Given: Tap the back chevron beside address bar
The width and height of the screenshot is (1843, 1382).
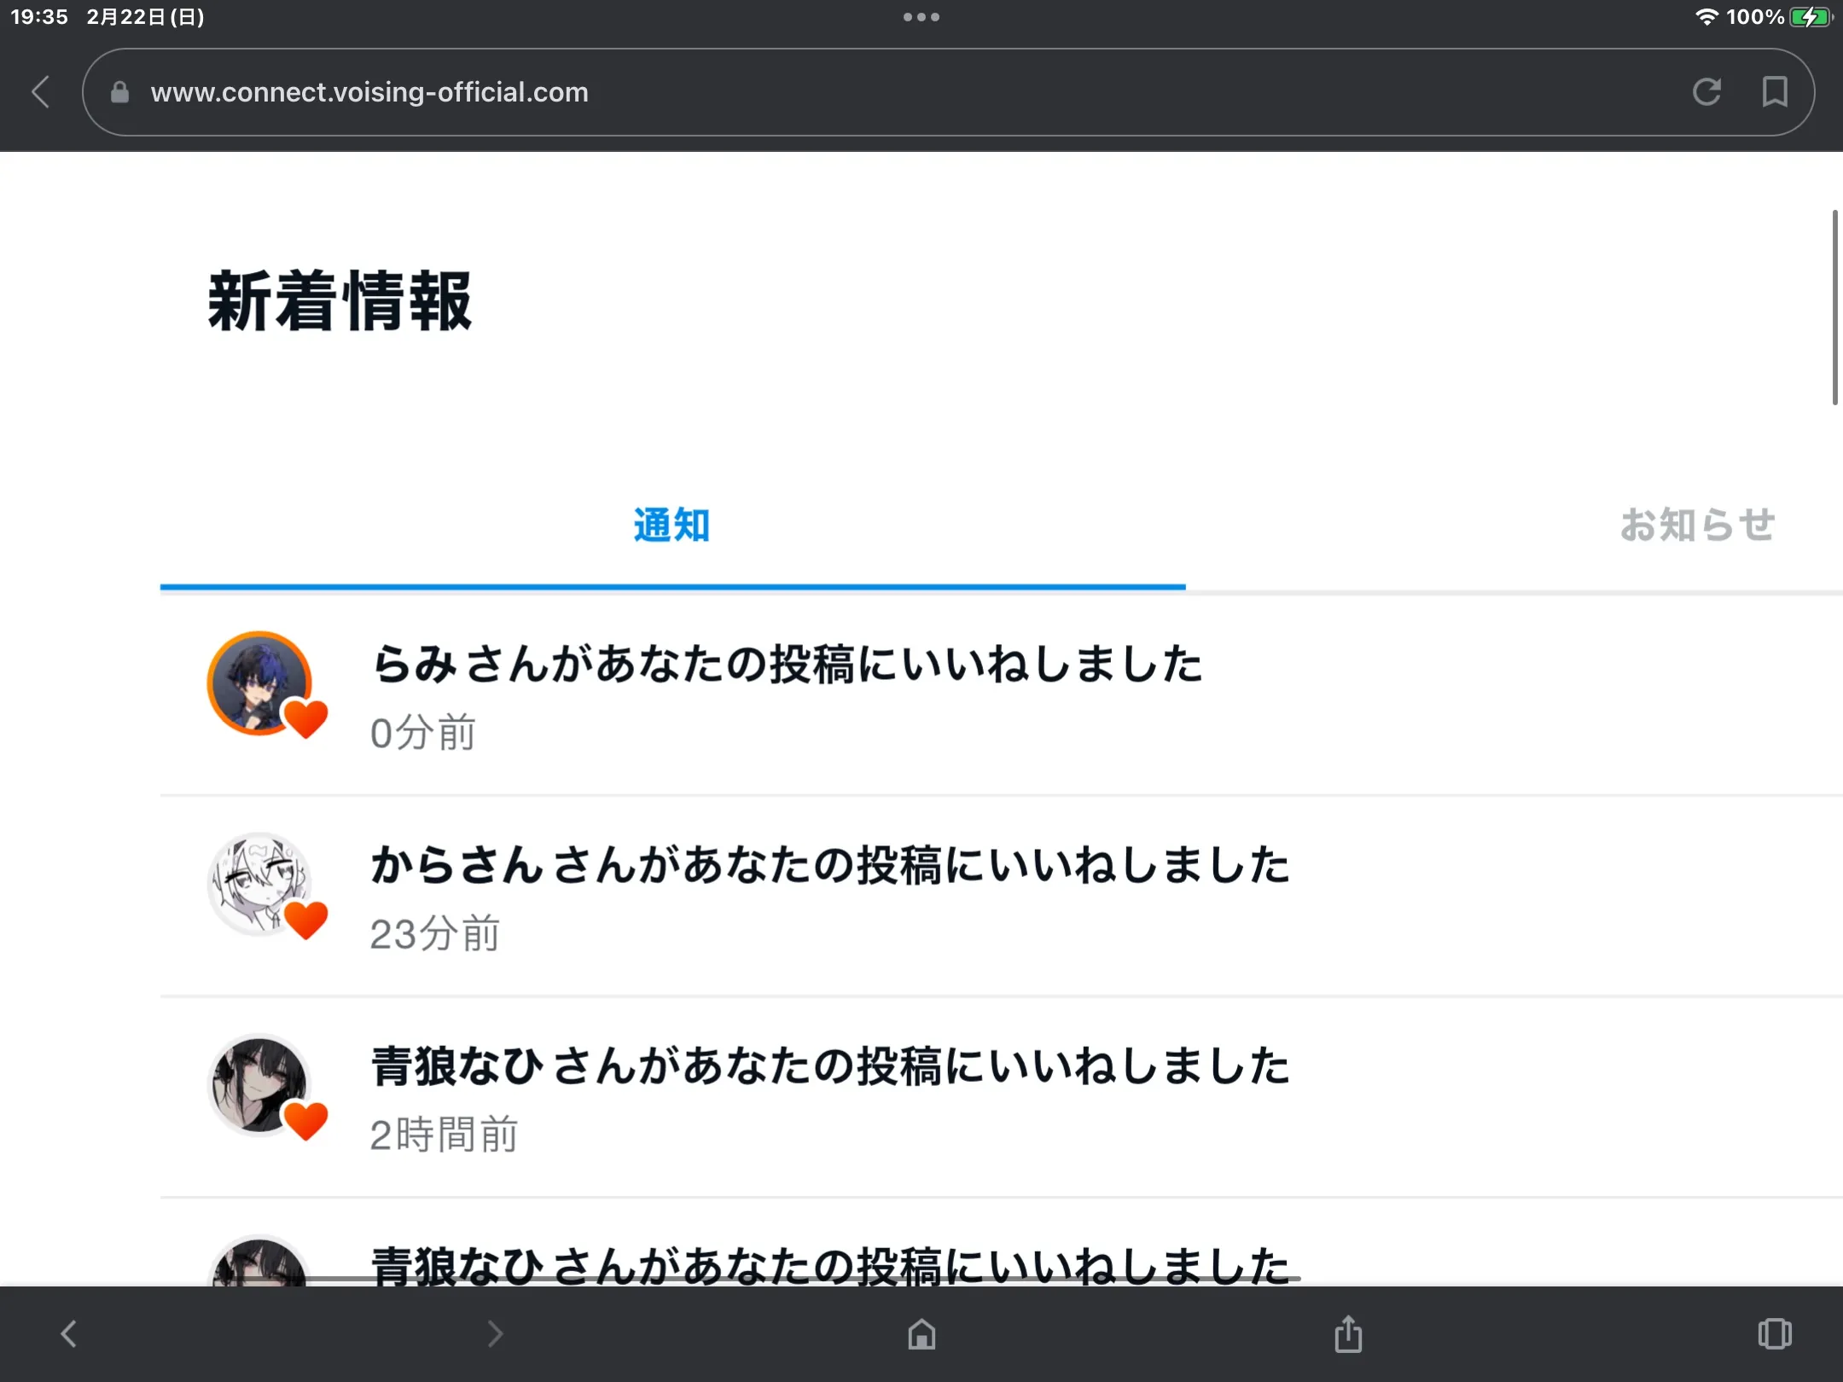Looking at the screenshot, I should coord(41,92).
